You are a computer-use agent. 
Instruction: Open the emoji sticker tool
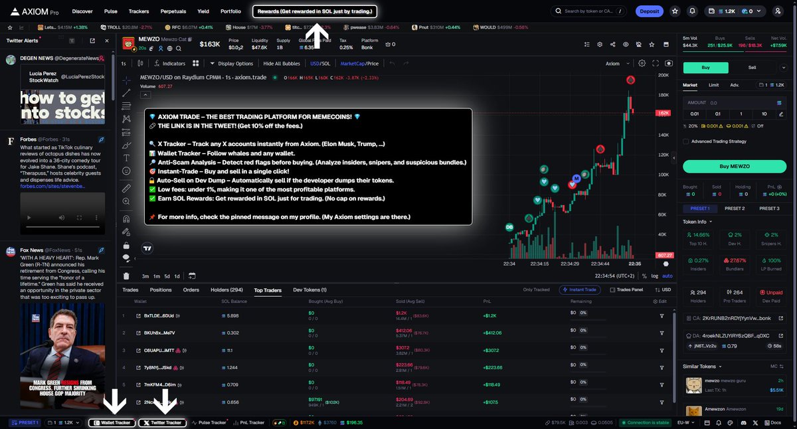click(x=126, y=171)
